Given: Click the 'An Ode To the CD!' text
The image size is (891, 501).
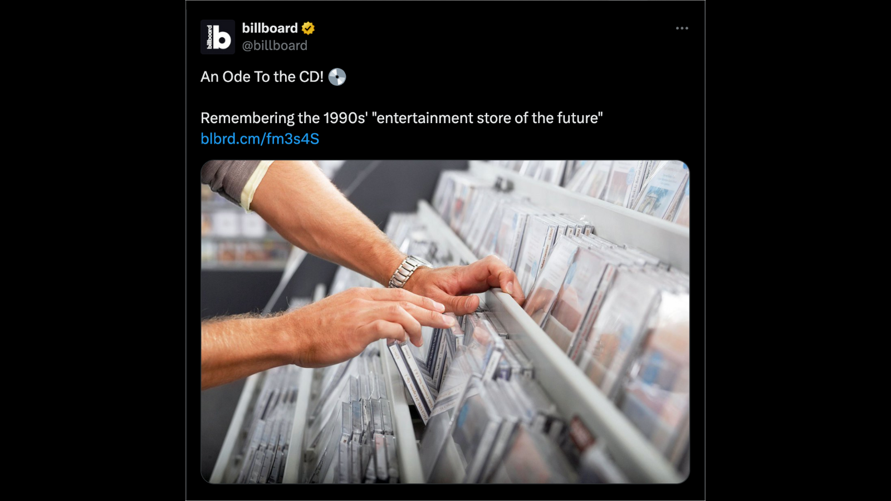Looking at the screenshot, I should [x=262, y=77].
